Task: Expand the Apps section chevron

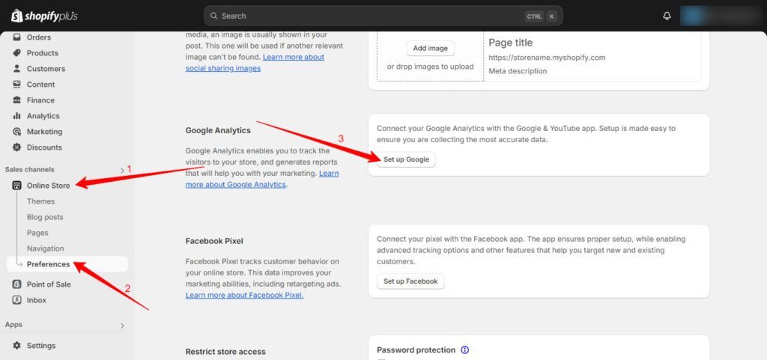Action: coord(122,326)
